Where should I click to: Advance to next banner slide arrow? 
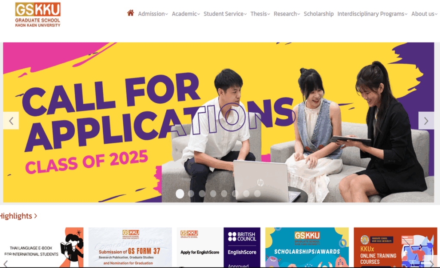point(426,121)
